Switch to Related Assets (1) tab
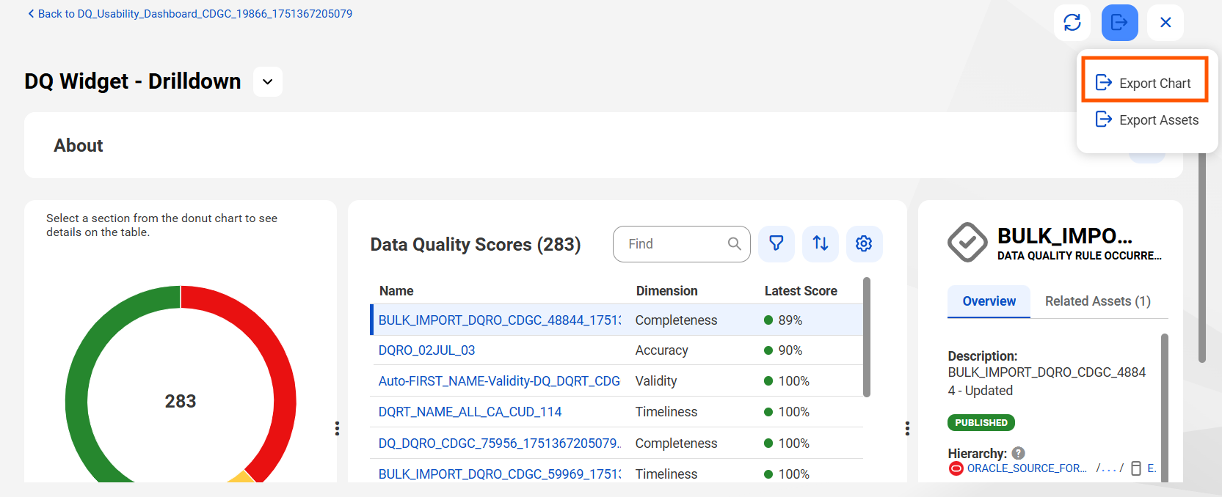The image size is (1222, 497). coord(1097,301)
